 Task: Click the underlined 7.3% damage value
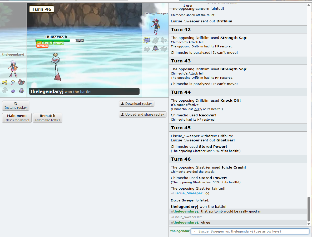pos(198,109)
